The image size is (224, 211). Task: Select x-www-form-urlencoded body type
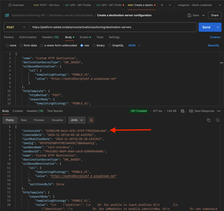point(59,45)
